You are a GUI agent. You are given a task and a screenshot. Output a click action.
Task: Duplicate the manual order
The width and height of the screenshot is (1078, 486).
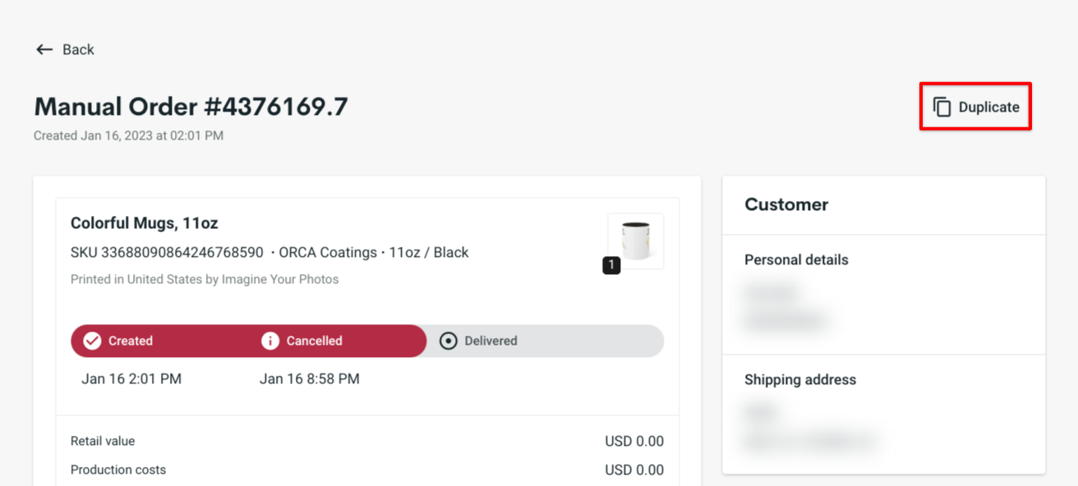(975, 106)
